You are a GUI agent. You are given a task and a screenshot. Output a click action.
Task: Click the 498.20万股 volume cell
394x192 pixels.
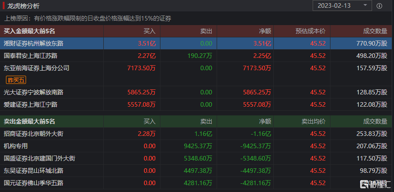pos(372,56)
